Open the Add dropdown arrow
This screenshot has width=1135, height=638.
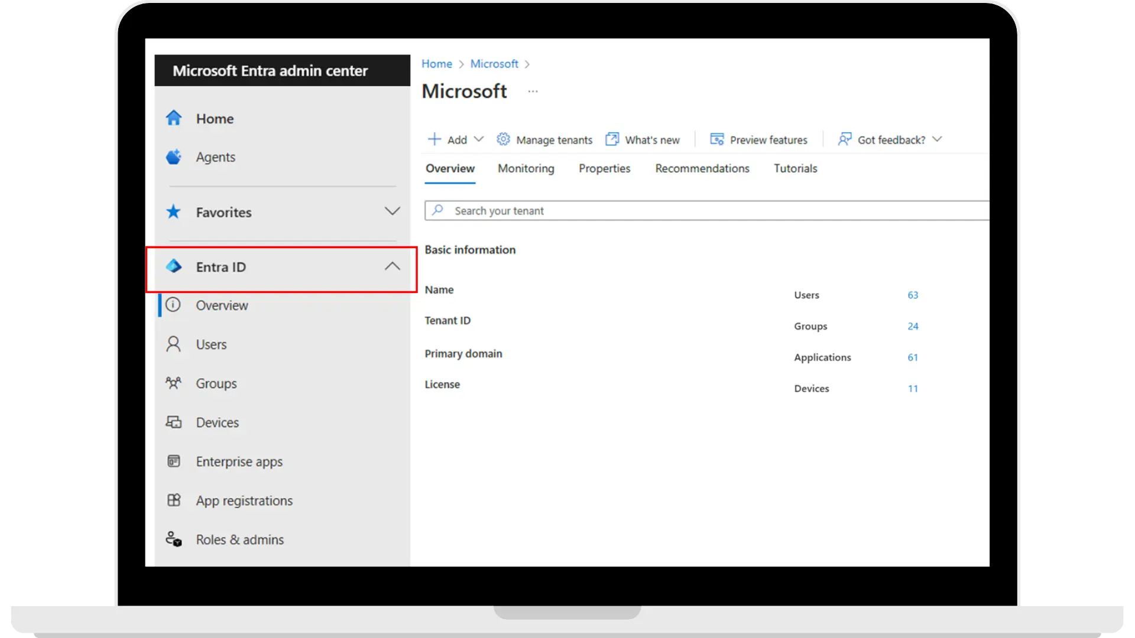click(x=479, y=139)
